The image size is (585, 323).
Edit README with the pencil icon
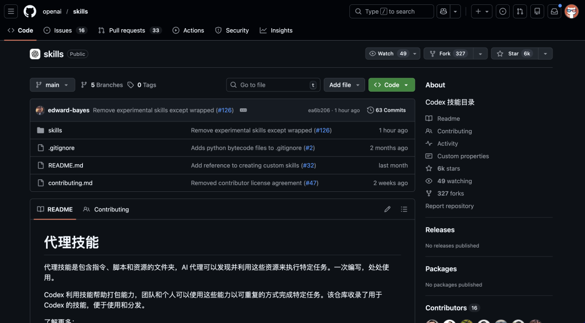coord(387,209)
